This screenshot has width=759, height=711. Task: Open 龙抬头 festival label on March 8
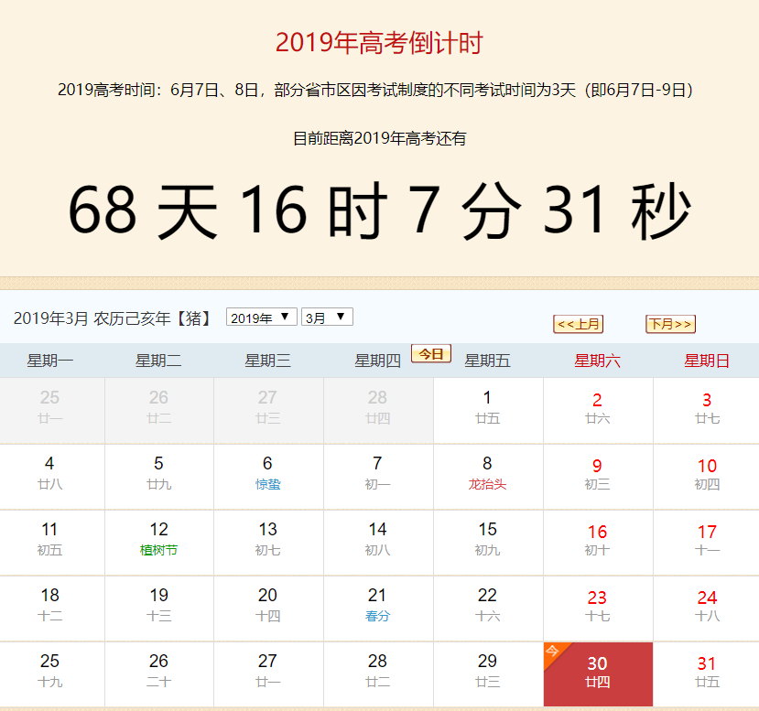(488, 483)
